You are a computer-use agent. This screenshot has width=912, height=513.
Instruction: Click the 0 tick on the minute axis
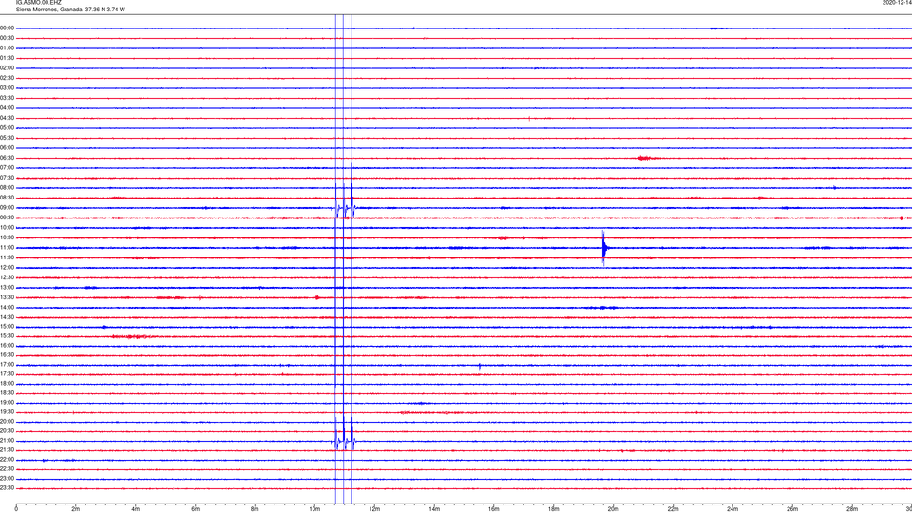point(16,509)
